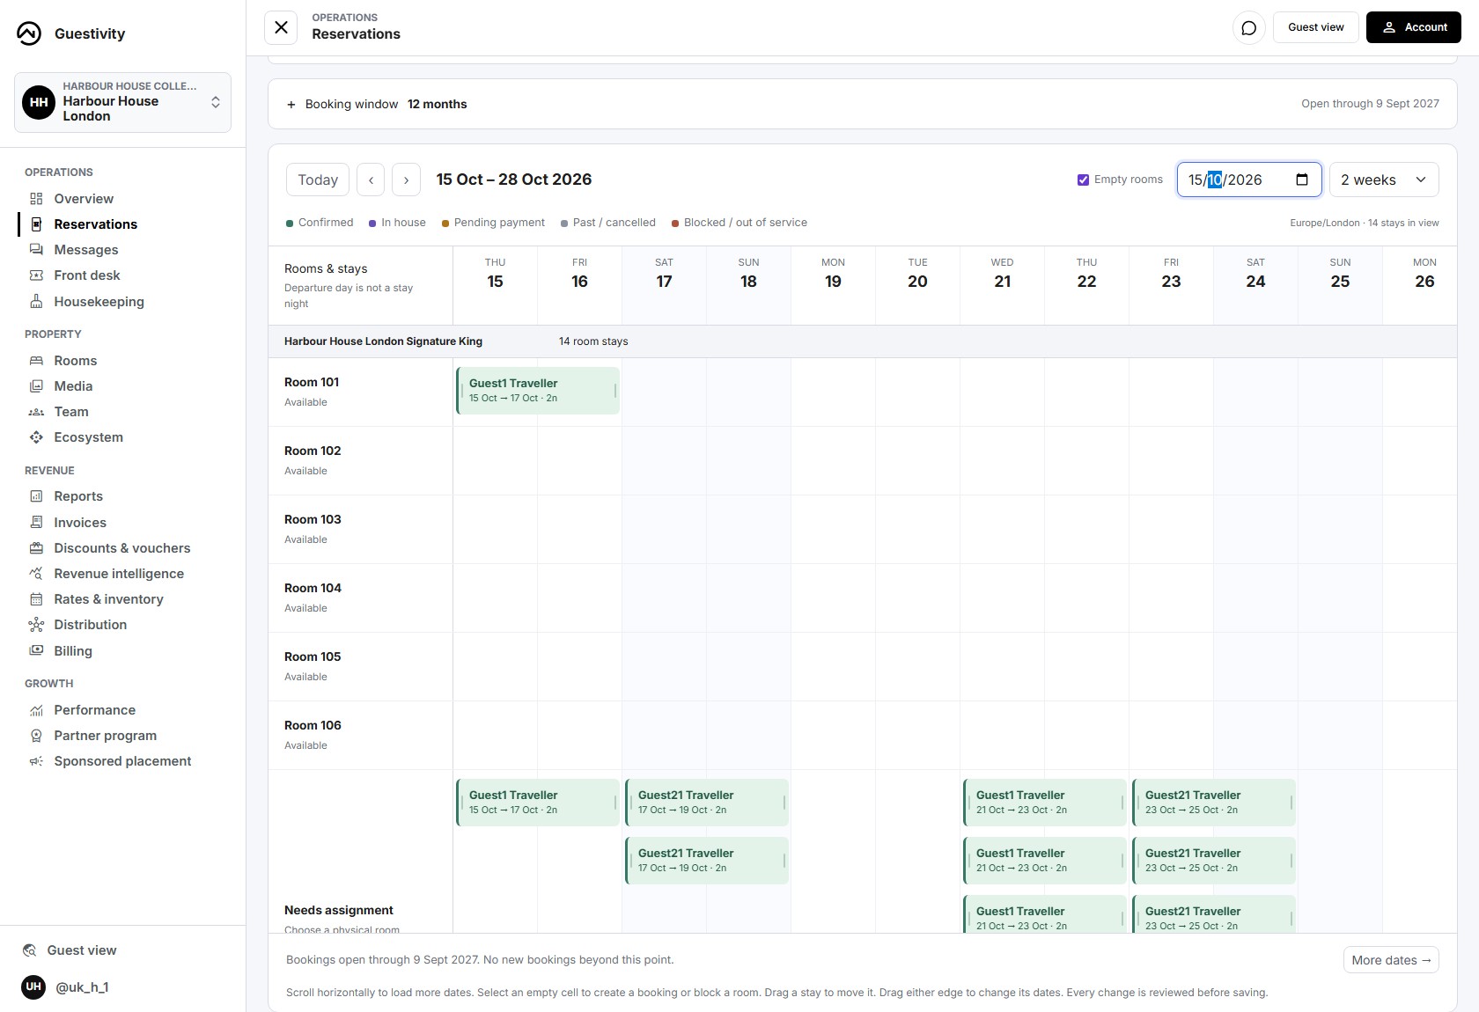Close the Reservations panel with X

pos(281,27)
